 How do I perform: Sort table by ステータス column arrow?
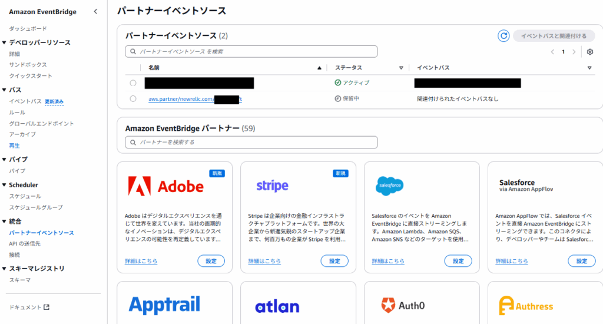point(401,68)
